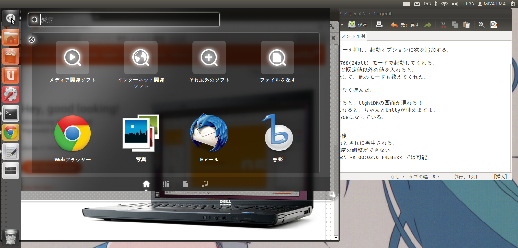Close the Dash with the round X button
This screenshot has height=248, width=518.
[x=32, y=40]
